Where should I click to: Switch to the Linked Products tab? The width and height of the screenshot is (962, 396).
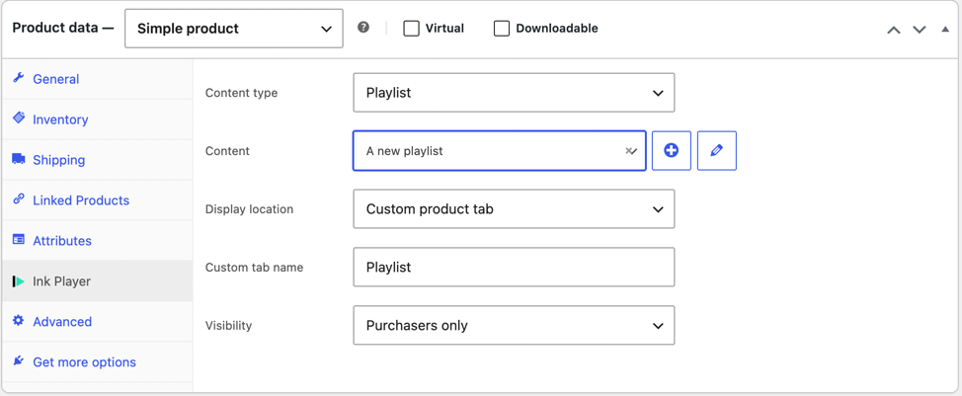pyautogui.click(x=97, y=200)
